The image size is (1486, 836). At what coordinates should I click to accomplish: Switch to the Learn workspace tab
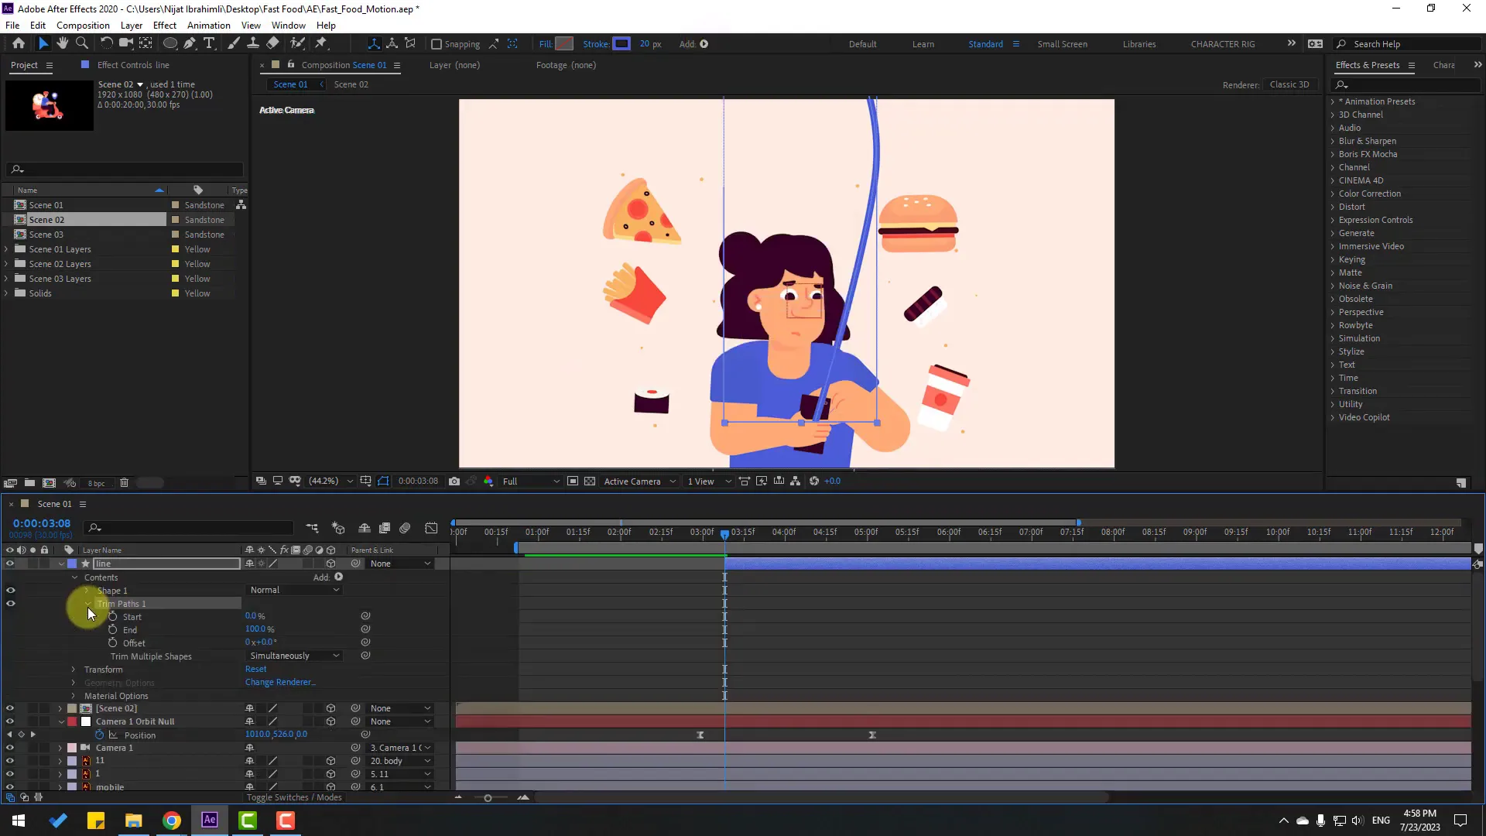coord(923,44)
